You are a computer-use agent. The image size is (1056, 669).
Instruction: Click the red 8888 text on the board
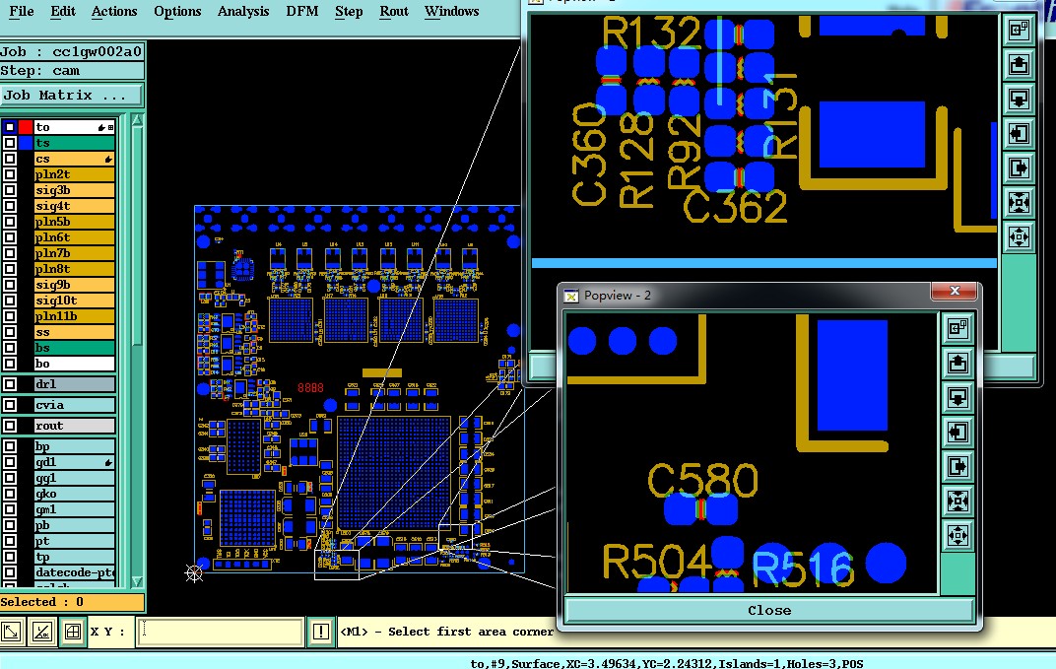(x=310, y=388)
